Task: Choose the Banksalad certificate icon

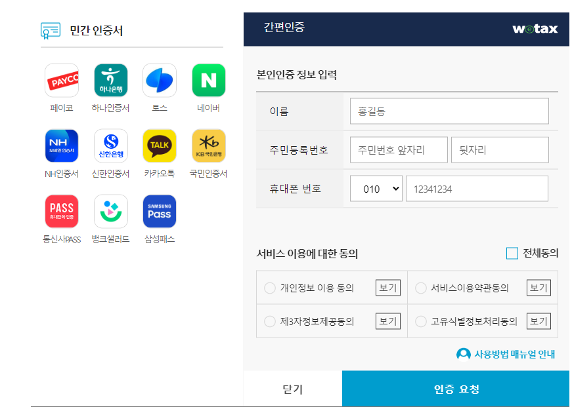Action: 110,212
